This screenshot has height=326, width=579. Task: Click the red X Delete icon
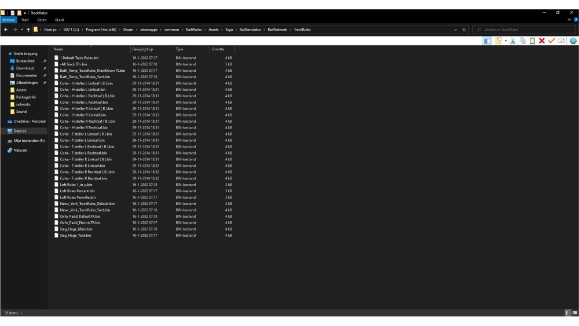click(x=541, y=41)
